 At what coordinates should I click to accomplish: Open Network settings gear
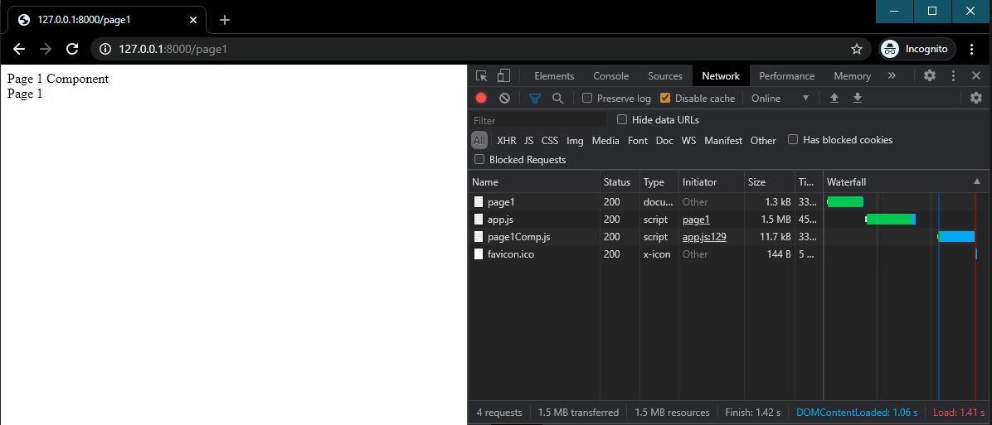[976, 98]
